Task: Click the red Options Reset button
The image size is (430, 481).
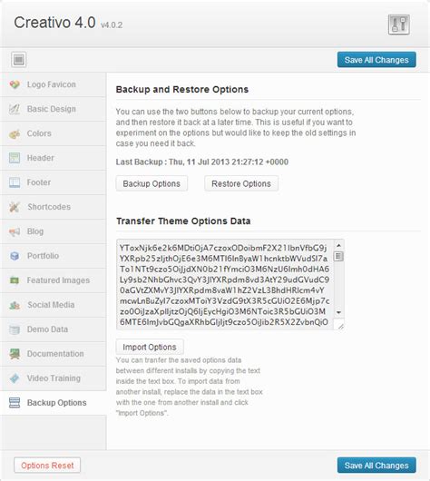Action: tap(47, 466)
